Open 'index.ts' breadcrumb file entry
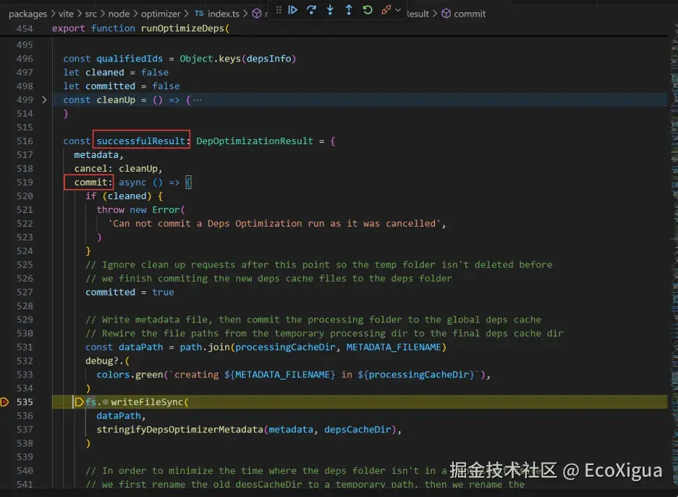The height and width of the screenshot is (497, 678). tap(223, 14)
